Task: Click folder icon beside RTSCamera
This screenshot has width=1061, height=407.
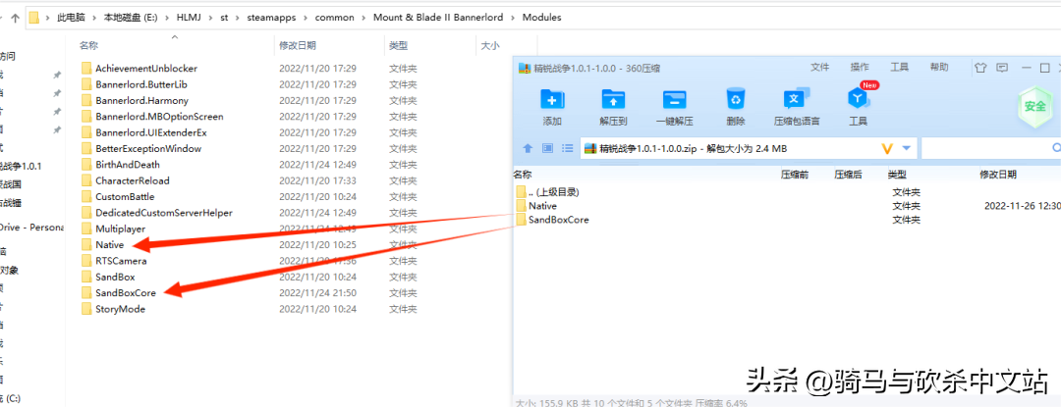Action: pos(85,261)
